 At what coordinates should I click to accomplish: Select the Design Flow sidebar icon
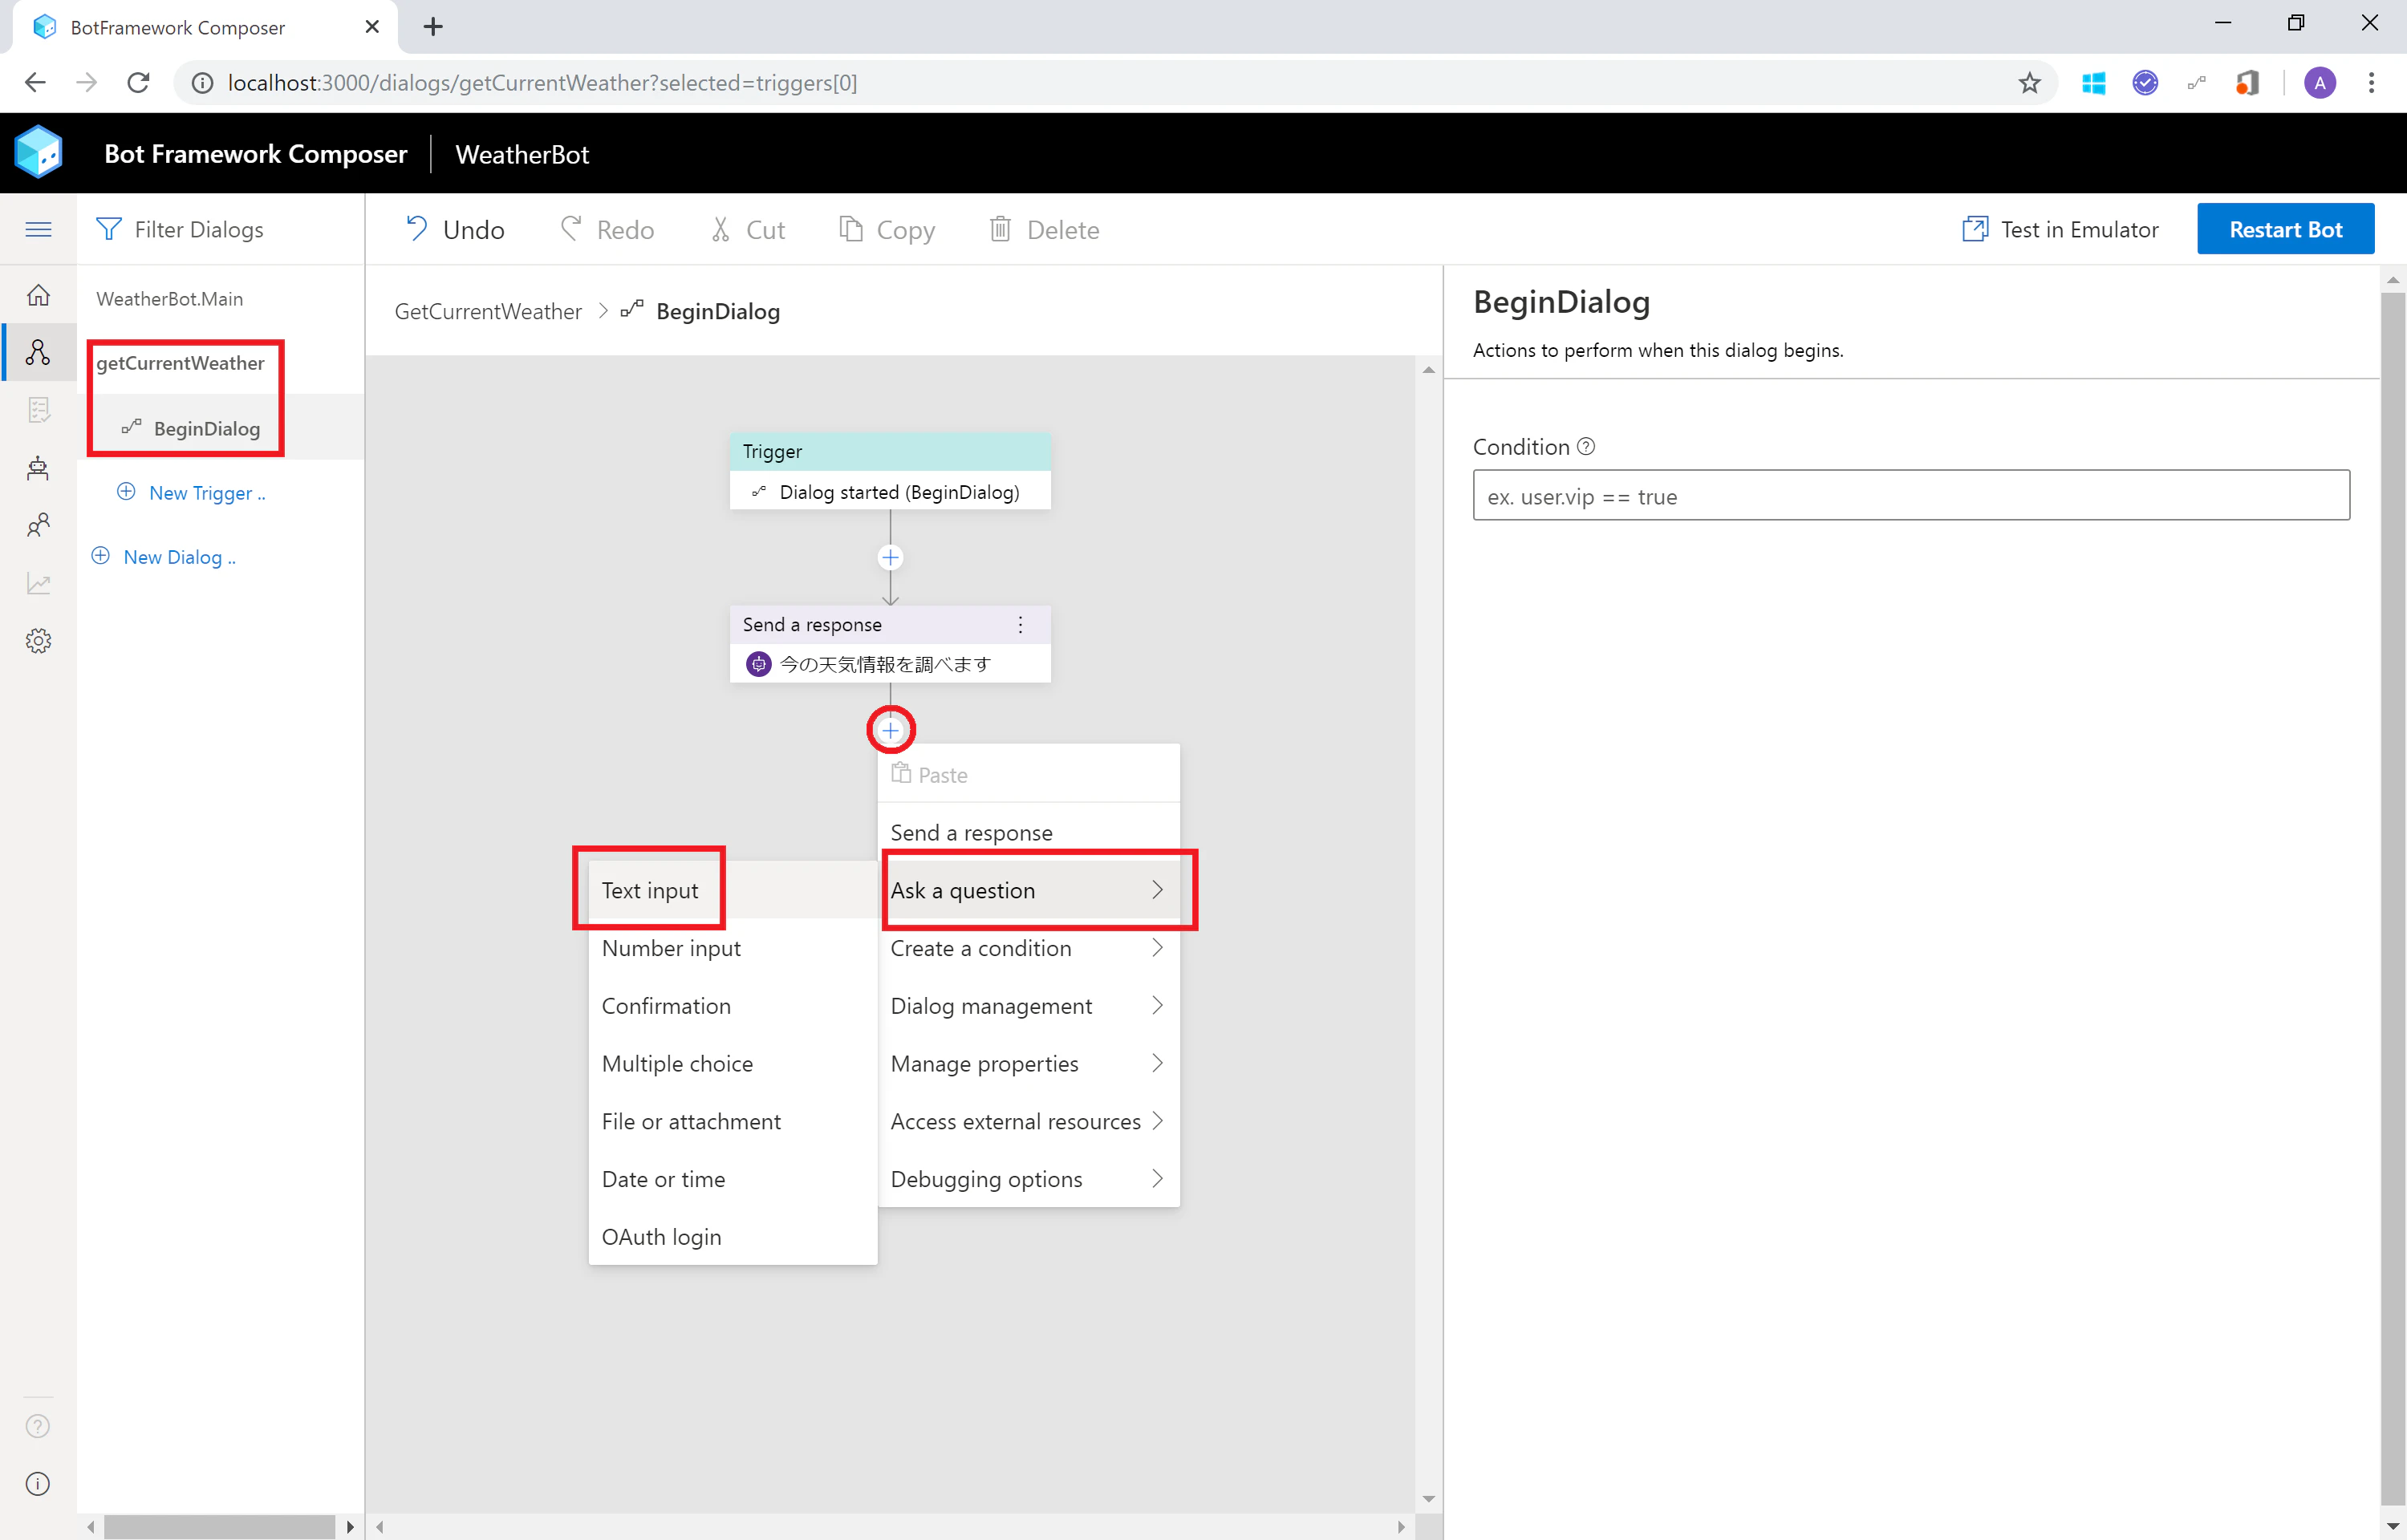38,352
